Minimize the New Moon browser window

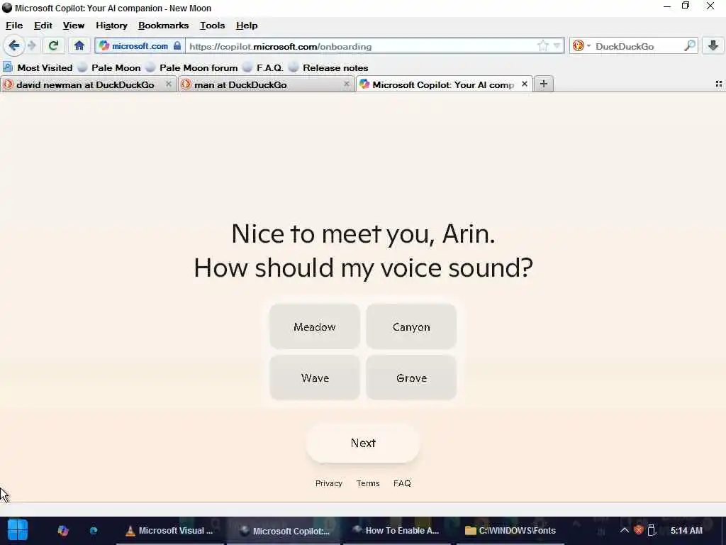[667, 6]
